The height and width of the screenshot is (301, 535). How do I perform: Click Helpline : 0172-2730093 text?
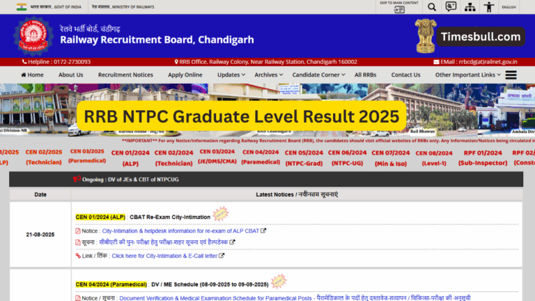[x=59, y=62]
